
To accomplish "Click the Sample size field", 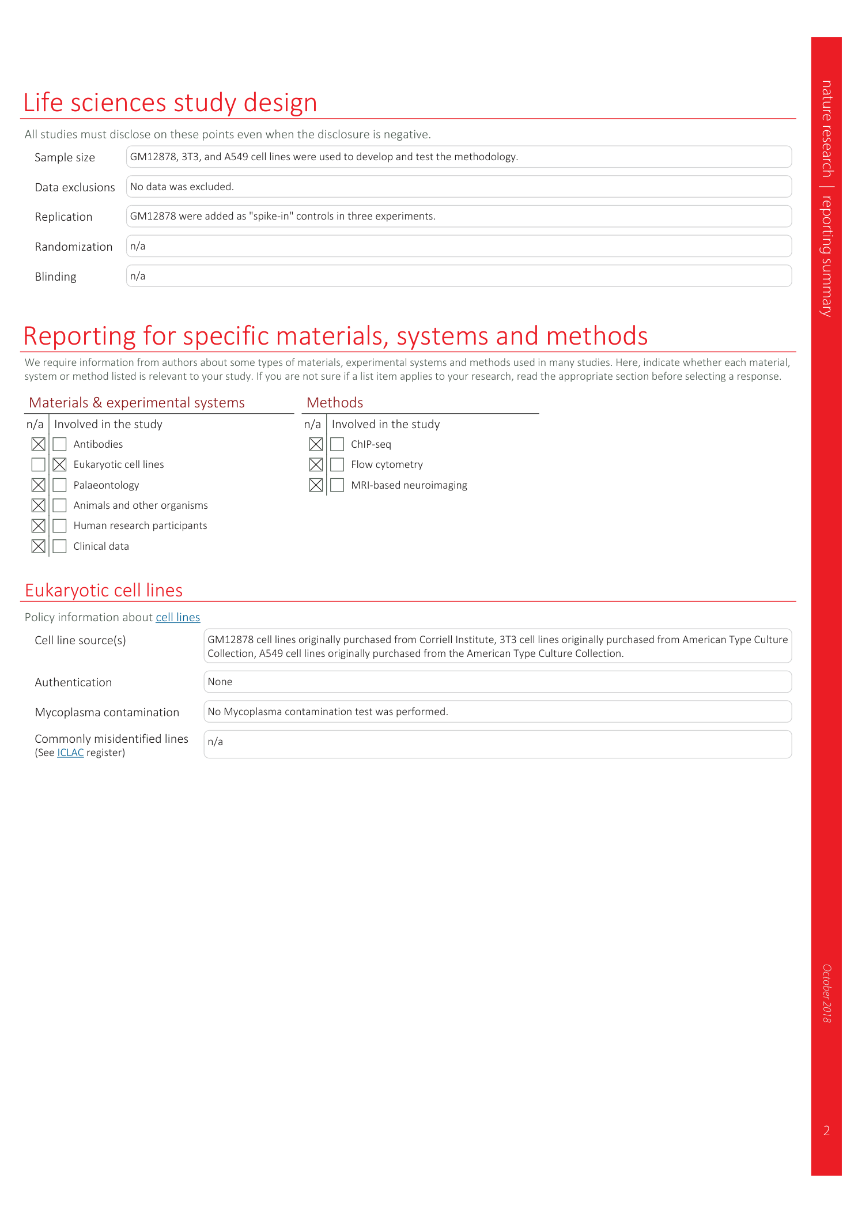I will (x=459, y=157).
